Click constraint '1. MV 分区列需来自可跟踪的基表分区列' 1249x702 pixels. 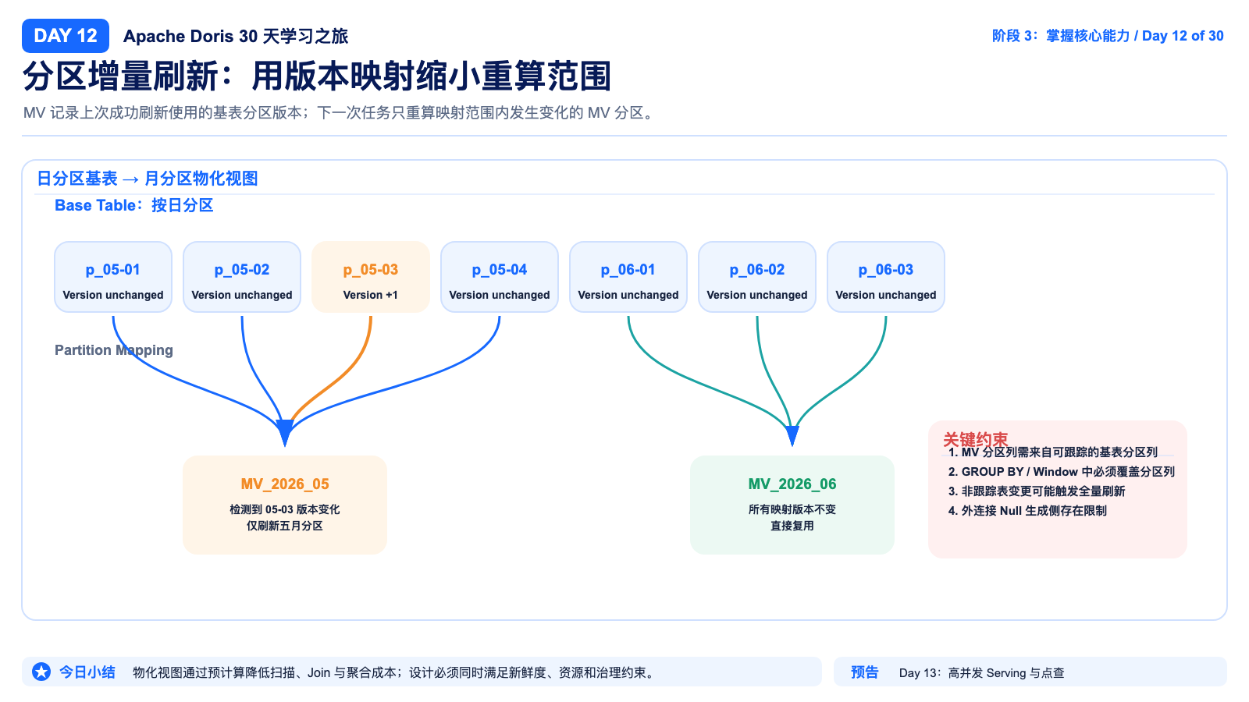click(x=1053, y=452)
